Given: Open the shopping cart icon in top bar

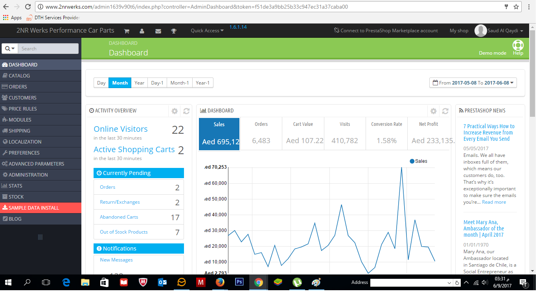Looking at the screenshot, I should [127, 31].
